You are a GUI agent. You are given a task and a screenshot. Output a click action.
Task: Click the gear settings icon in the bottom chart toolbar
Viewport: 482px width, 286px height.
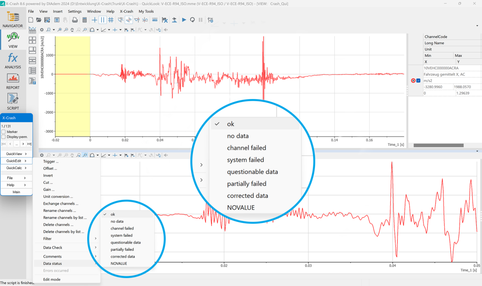[x=42, y=155]
